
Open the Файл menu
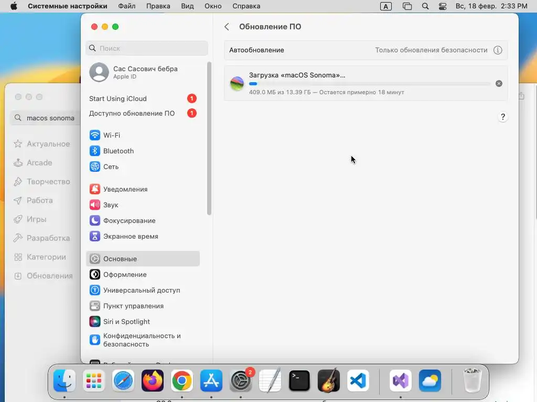point(127,6)
